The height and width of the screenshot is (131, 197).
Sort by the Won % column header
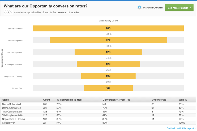pos(183,100)
